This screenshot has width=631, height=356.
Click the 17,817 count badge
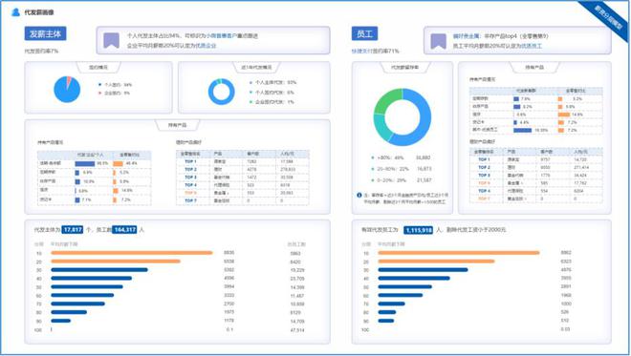[73, 229]
